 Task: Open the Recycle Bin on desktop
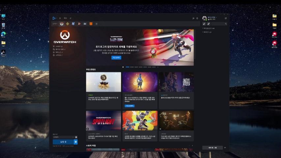click(x=3, y=26)
